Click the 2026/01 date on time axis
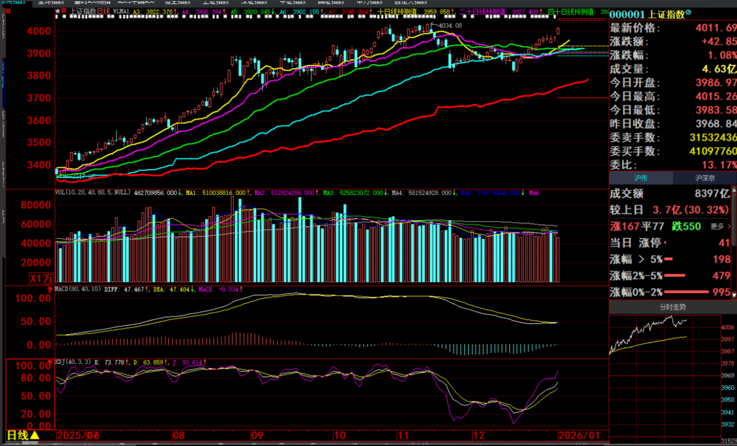Viewport: 737px width, 446px height. (x=579, y=435)
